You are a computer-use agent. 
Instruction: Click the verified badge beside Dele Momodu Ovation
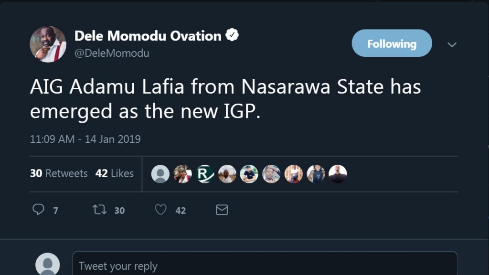point(232,35)
